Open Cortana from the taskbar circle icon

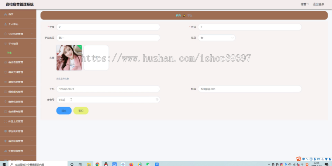point(72,164)
